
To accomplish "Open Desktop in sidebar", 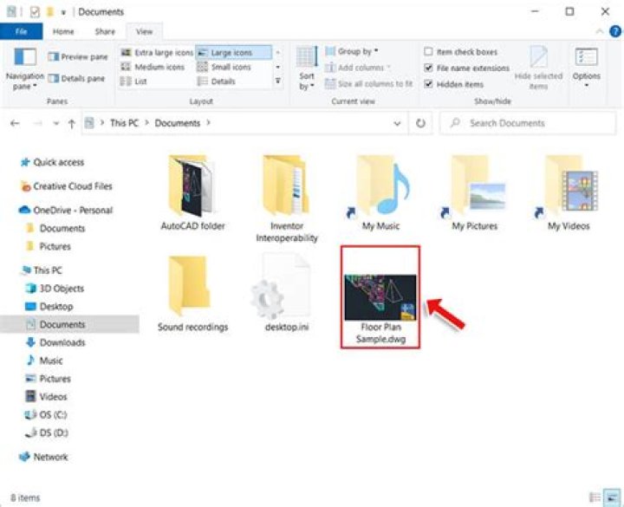I will [56, 307].
